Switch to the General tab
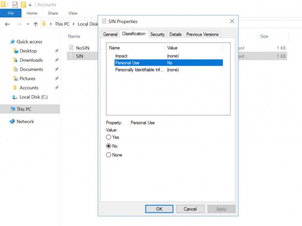The width and height of the screenshot is (302, 226). click(110, 34)
